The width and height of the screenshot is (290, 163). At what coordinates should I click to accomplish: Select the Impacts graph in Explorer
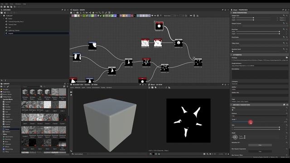[10, 33]
